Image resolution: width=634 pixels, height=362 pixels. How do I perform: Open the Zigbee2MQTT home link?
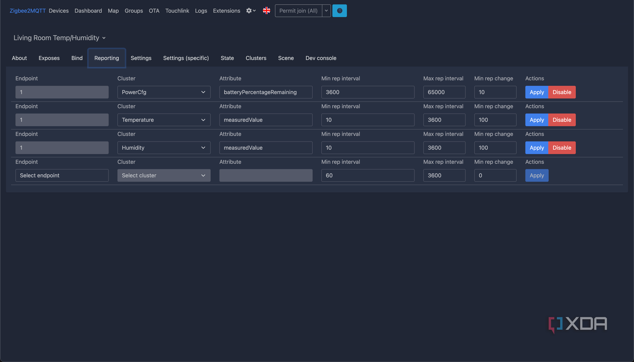click(x=27, y=11)
